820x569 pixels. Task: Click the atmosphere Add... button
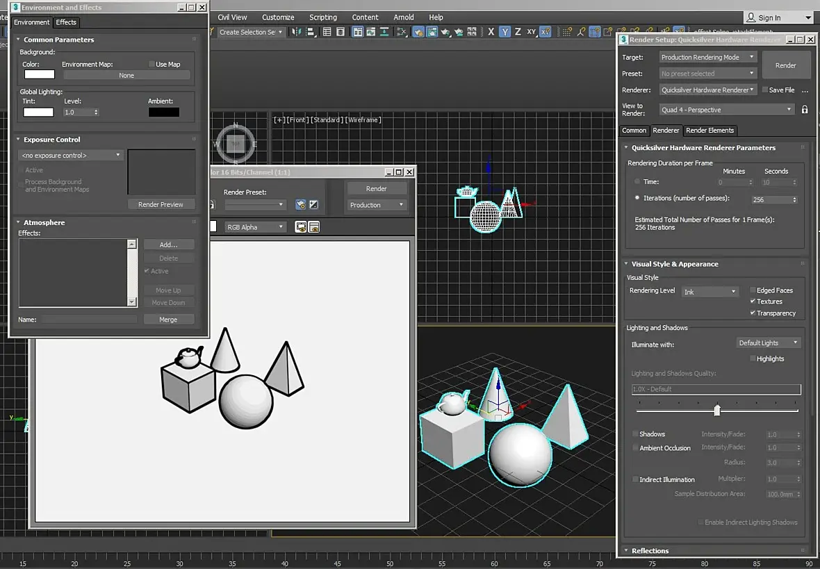(168, 245)
